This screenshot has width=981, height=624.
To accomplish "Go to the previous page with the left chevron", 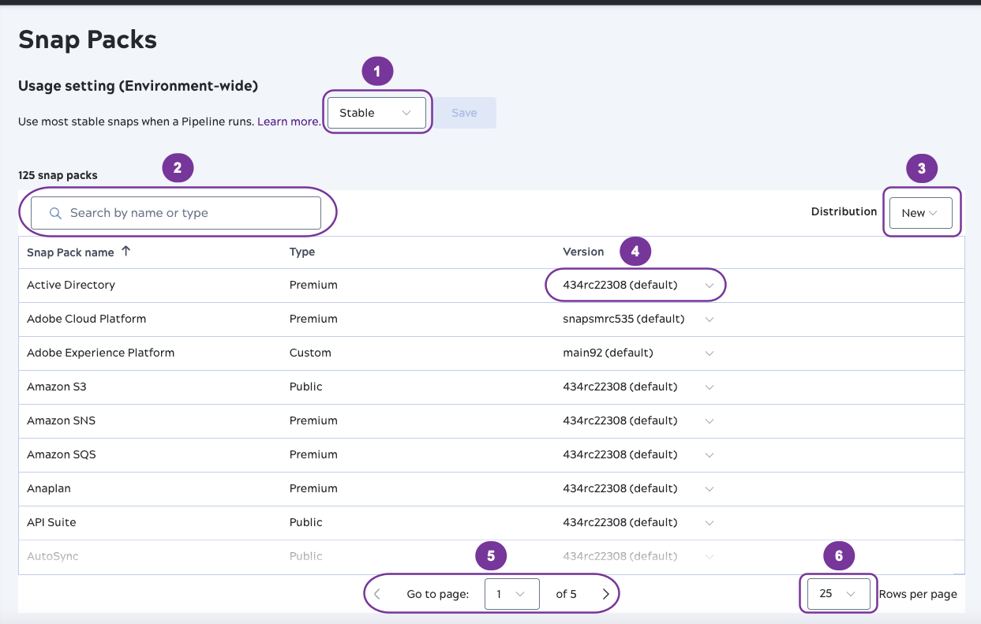I will pos(376,593).
